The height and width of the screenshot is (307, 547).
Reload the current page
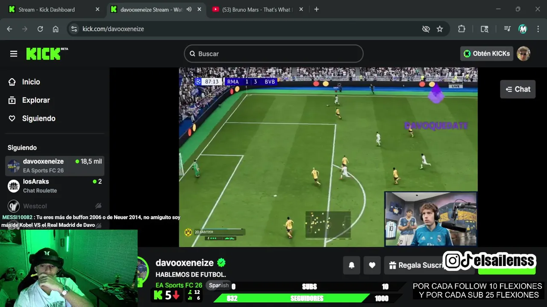(x=40, y=29)
